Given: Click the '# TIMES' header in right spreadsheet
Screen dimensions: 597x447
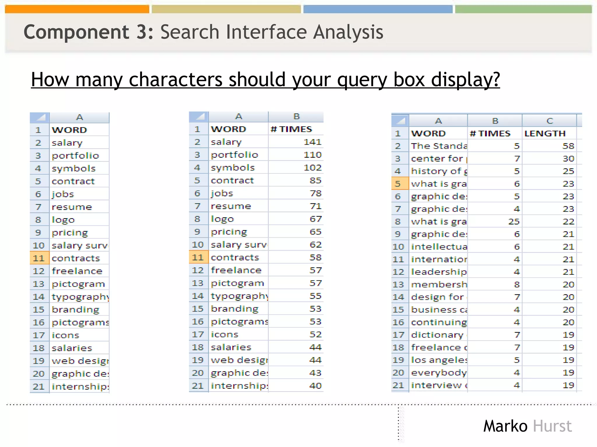Looking at the screenshot, I should (x=495, y=133).
